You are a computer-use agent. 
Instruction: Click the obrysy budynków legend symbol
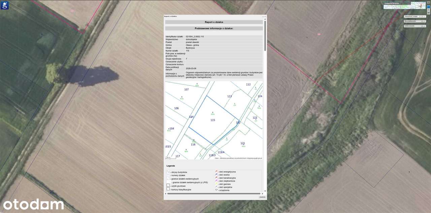click(x=168, y=172)
